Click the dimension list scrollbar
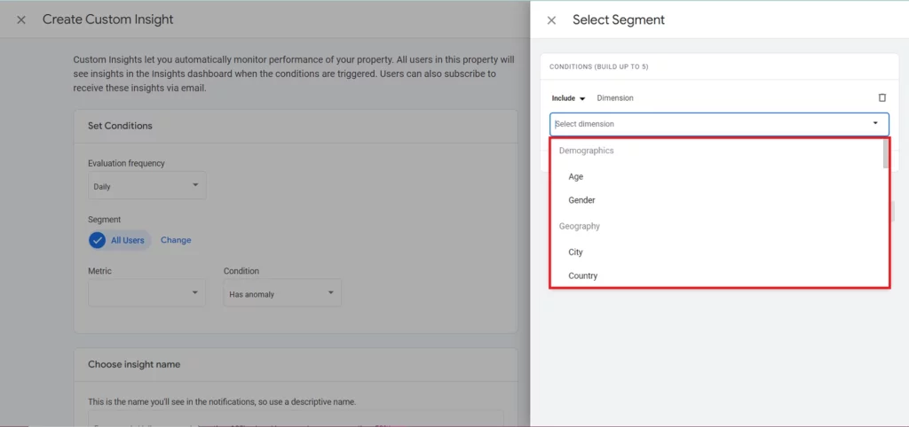 885,155
